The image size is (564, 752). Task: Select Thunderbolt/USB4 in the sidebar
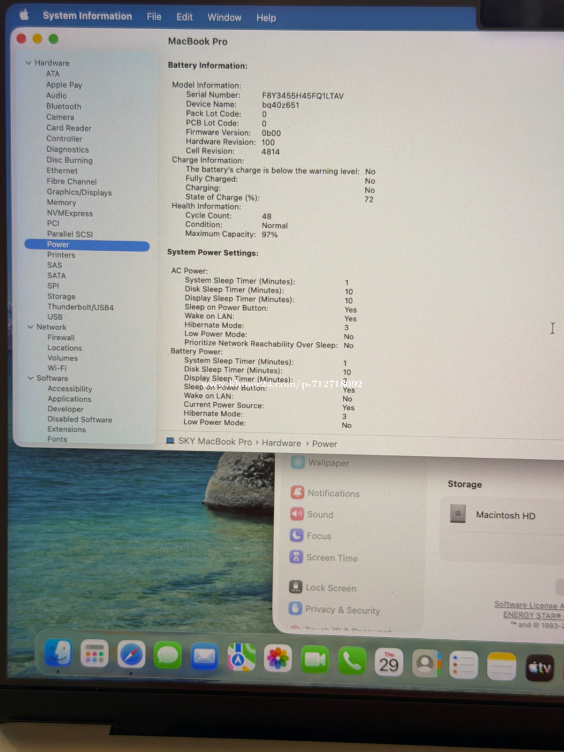coord(81,307)
